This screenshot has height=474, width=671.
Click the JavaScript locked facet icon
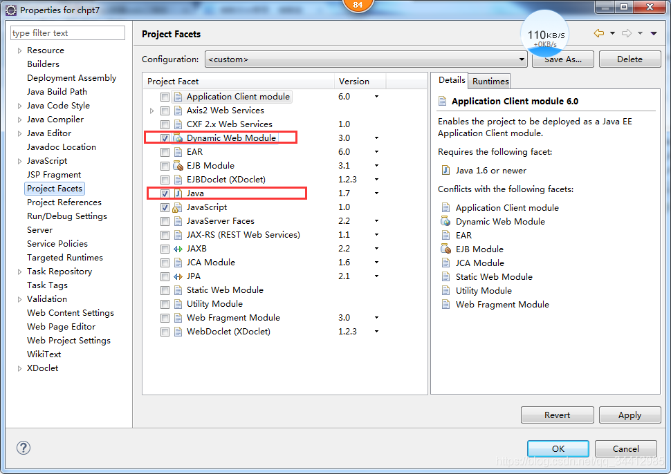click(177, 208)
